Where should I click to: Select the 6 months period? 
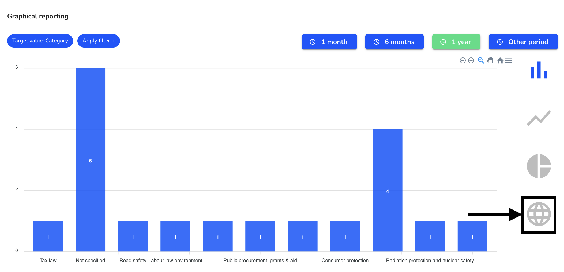click(394, 42)
